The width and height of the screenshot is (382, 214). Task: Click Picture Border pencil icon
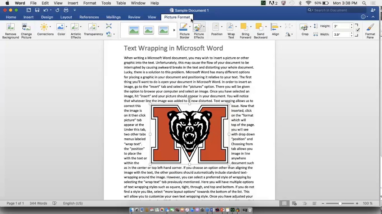(x=184, y=27)
